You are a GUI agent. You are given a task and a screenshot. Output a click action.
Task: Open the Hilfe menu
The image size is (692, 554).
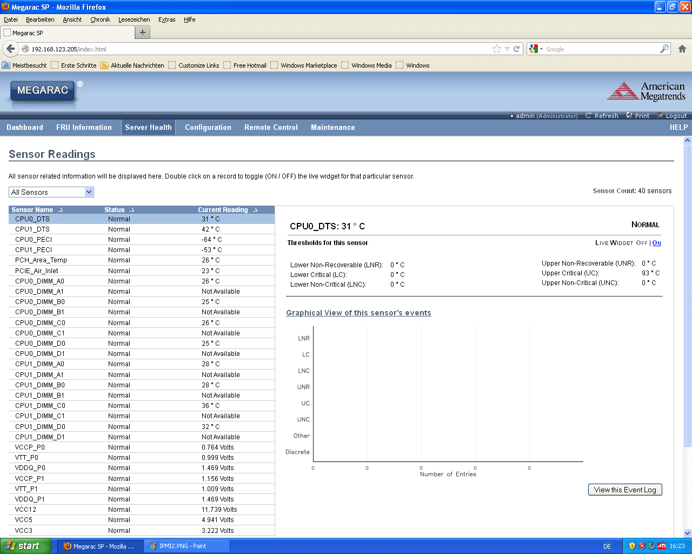pyautogui.click(x=190, y=19)
